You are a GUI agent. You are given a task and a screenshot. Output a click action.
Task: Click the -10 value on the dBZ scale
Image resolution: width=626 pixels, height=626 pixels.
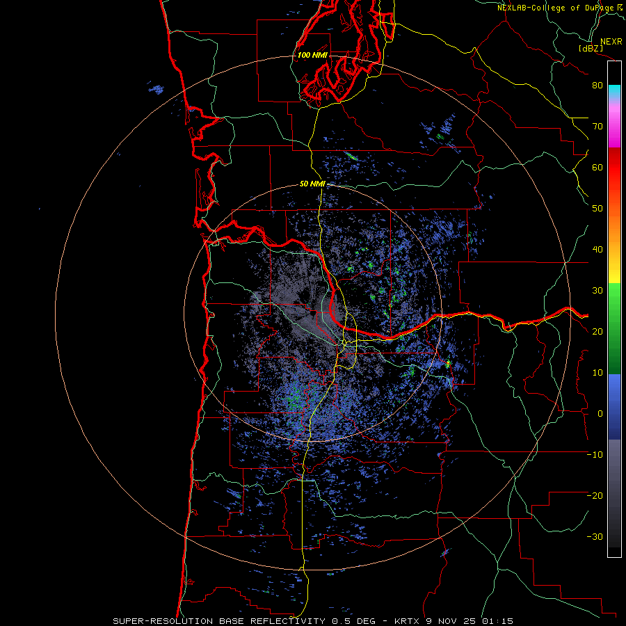[595, 455]
